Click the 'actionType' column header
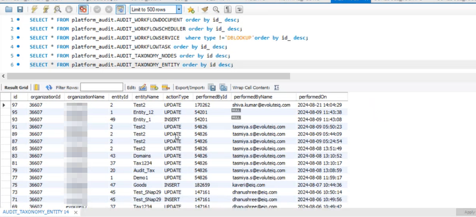 tap(177, 97)
